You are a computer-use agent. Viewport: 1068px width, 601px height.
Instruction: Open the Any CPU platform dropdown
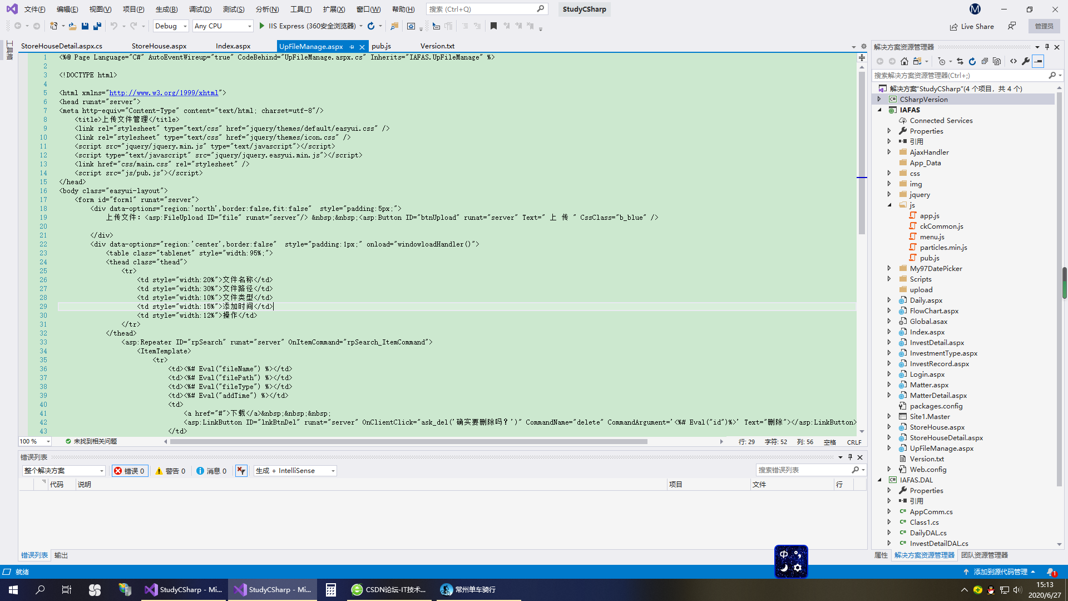[x=222, y=26]
